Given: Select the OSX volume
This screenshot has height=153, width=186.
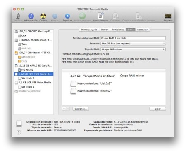Looking at the screenshot, I should pos(33,36).
